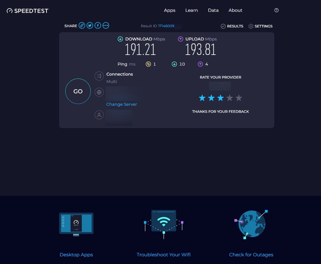Click the Settings gear icon
This screenshot has width=321, height=264.
click(x=251, y=26)
